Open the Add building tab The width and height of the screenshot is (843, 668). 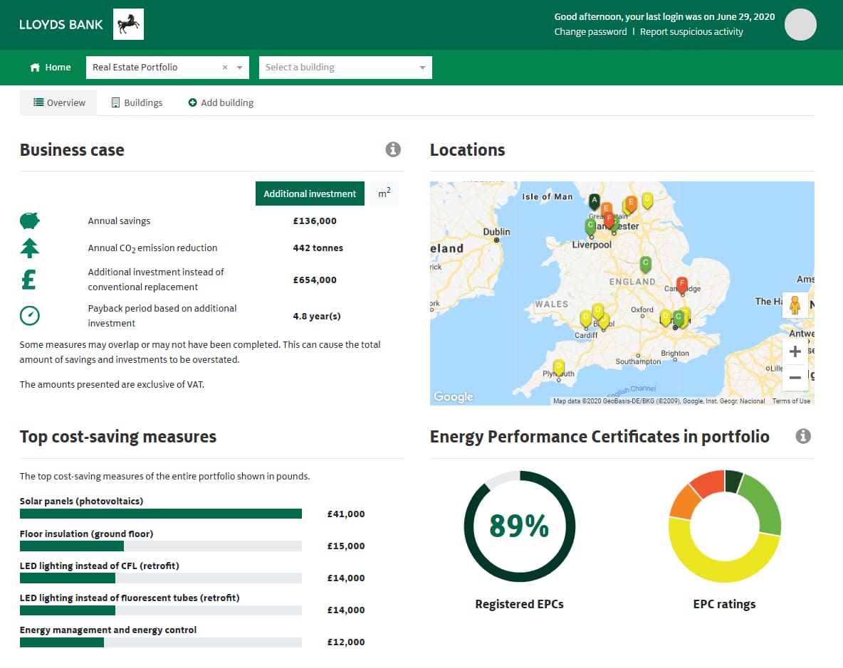pos(221,102)
